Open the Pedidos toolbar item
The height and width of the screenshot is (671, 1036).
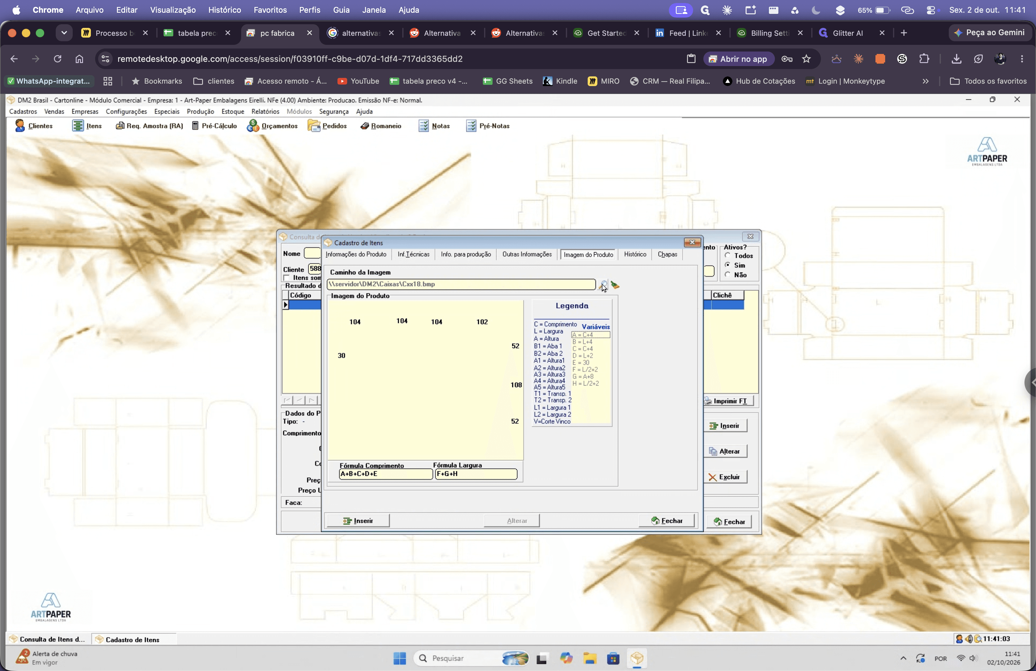[327, 126]
